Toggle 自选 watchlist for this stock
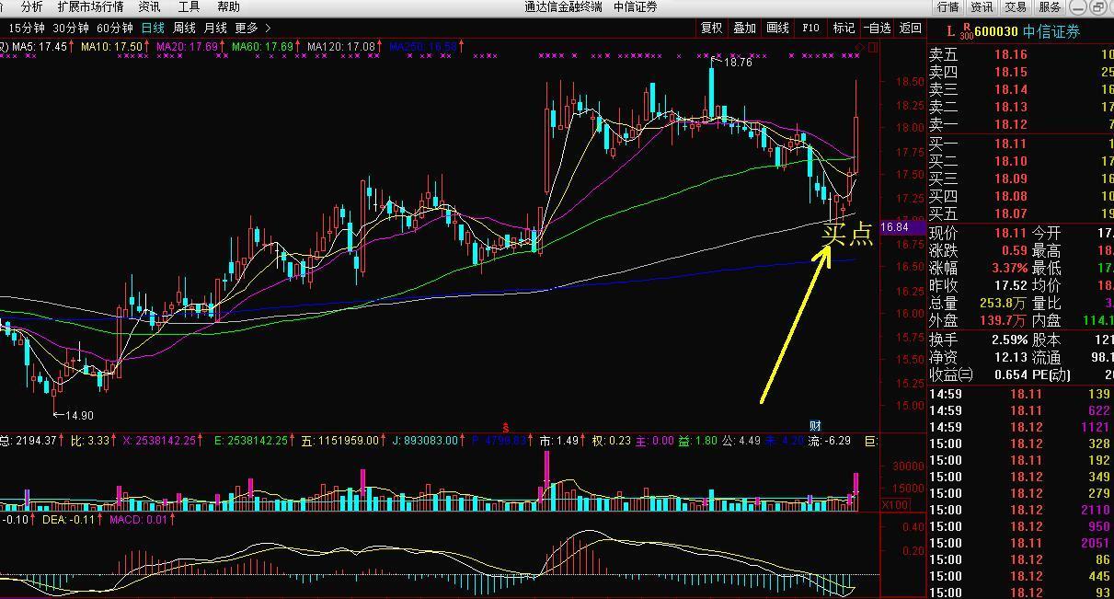 pos(877,28)
